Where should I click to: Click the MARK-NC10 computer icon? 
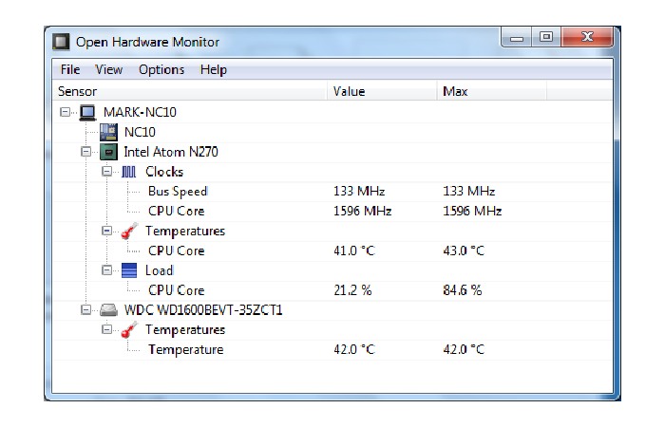[87, 112]
